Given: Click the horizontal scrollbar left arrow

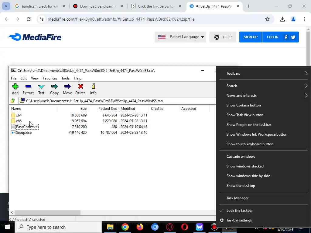Looking at the screenshot, I should [x=12, y=213].
